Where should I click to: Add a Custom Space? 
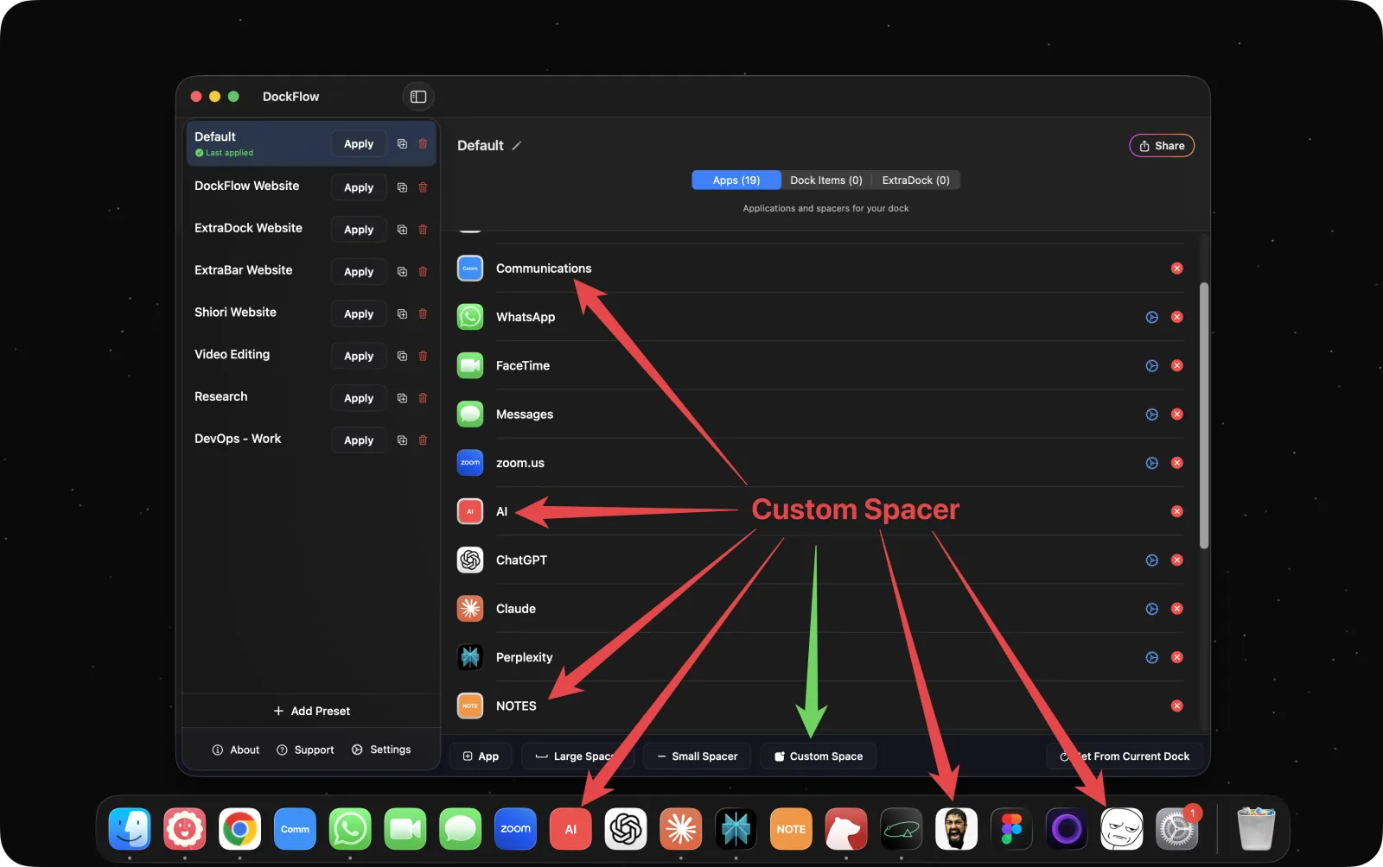pyautogui.click(x=818, y=756)
